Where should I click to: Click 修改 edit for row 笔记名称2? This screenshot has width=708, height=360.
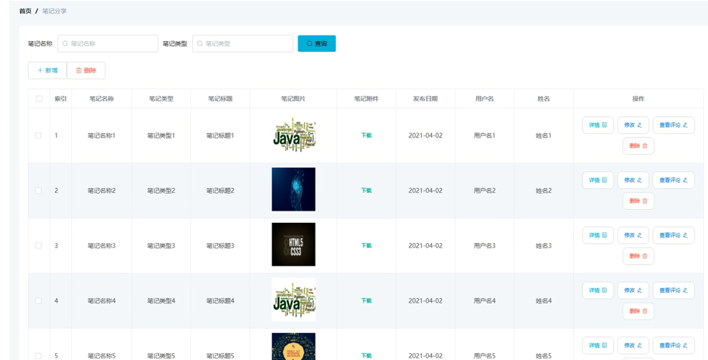pos(633,180)
